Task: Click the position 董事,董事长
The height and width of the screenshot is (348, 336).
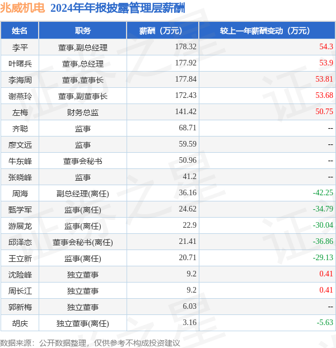Action: 83,80
